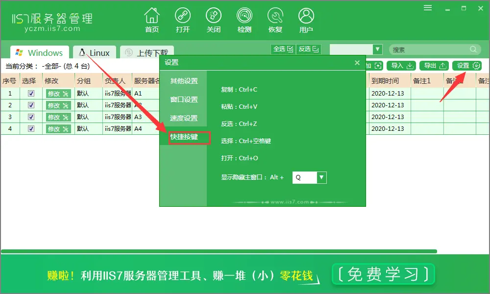This screenshot has height=294, width=490.
Task: Click expiry date cell in row 4
Action: [x=390, y=129]
